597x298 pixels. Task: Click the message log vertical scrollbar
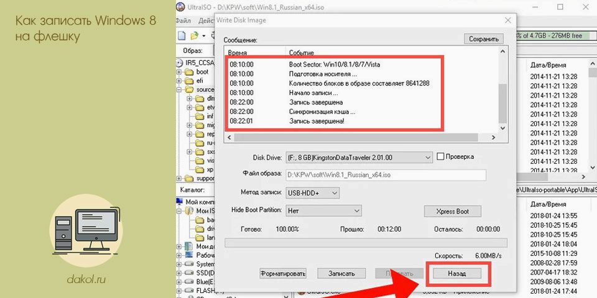502,89
